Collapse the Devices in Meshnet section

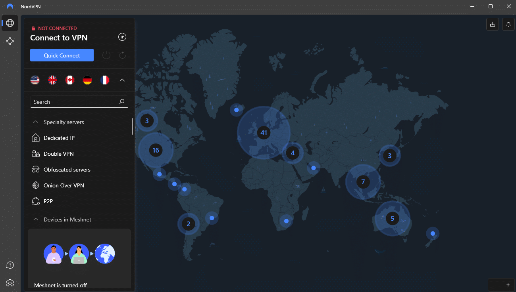[36, 219]
